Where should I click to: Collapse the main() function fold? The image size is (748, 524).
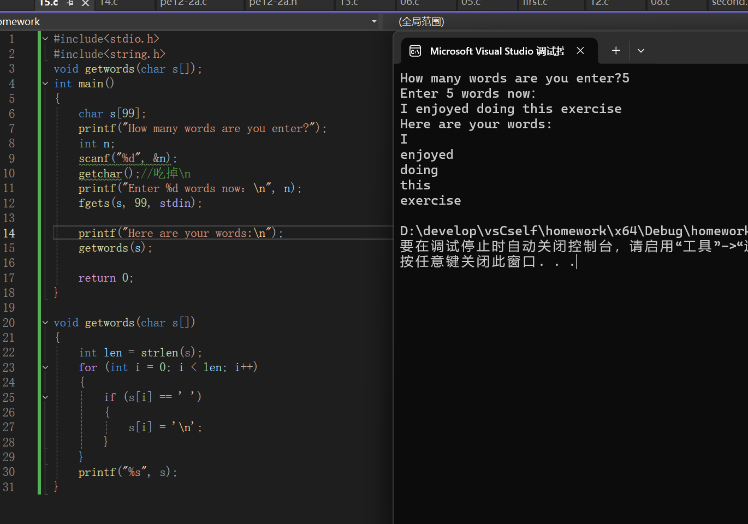45,84
